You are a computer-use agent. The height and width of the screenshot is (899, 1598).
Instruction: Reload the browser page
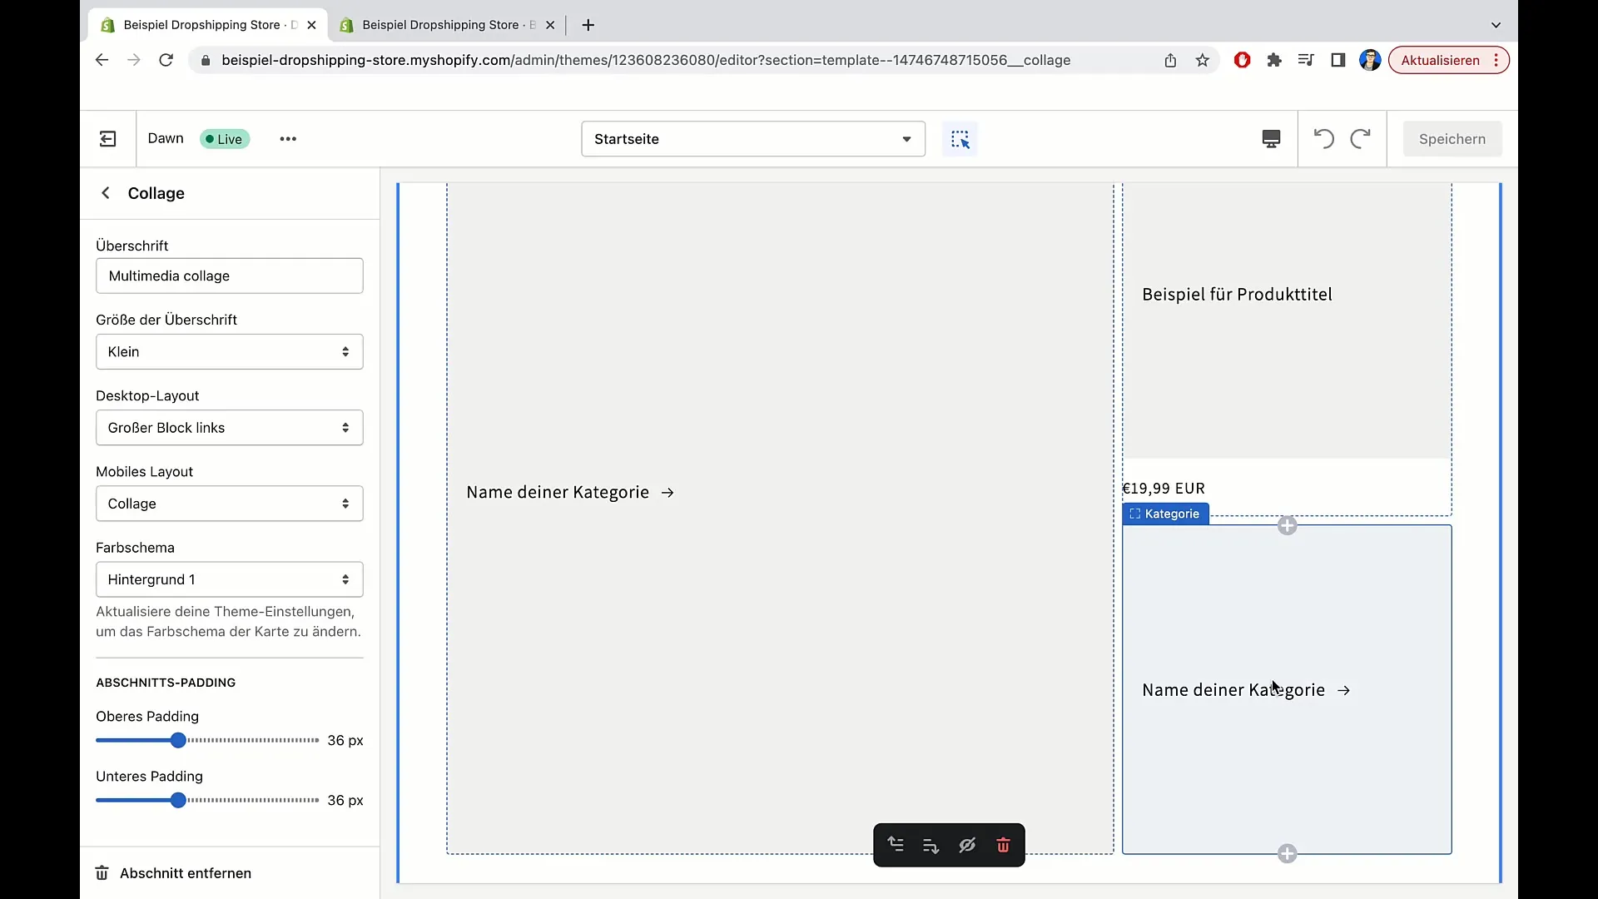166,60
